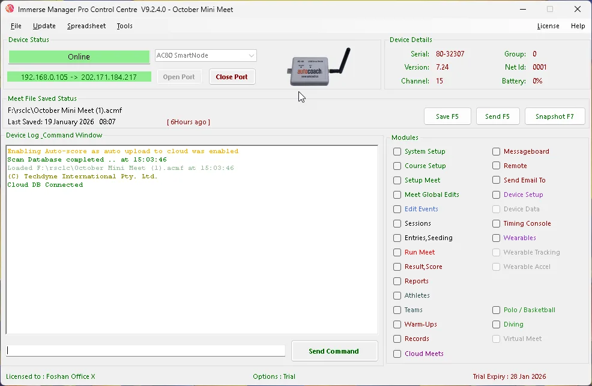Click the Immerse Manager app icon in title bar
The image size is (592, 386).
tap(10, 9)
